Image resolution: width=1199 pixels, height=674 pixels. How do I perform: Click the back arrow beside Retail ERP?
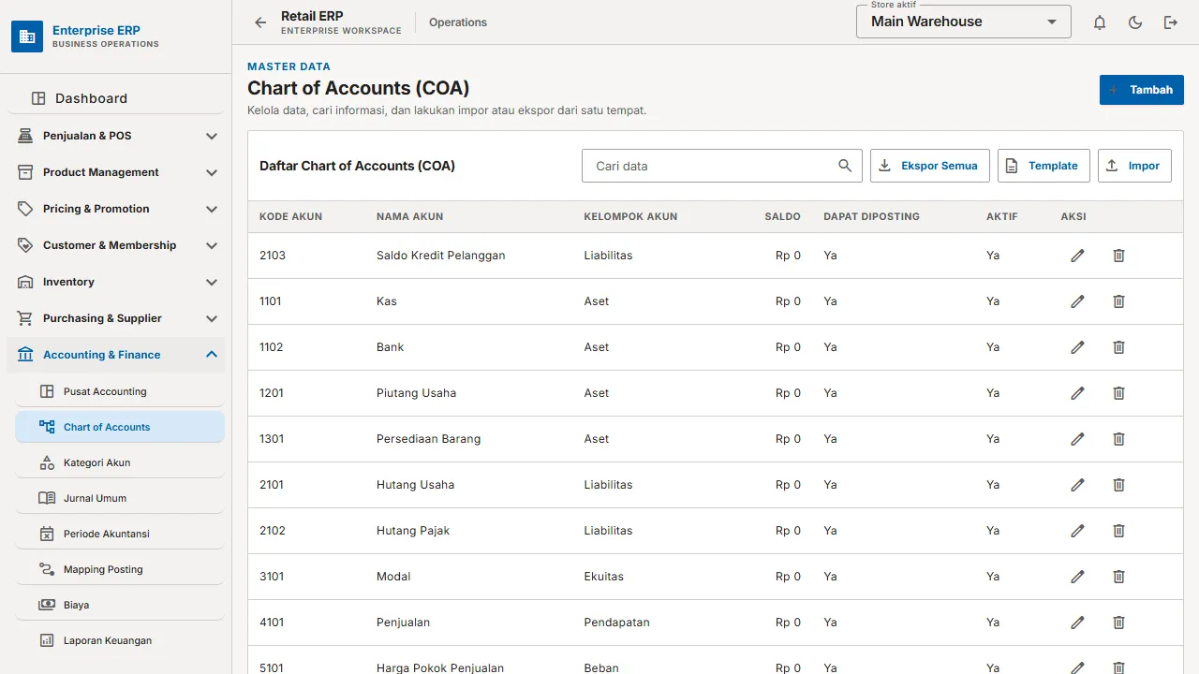pos(260,22)
